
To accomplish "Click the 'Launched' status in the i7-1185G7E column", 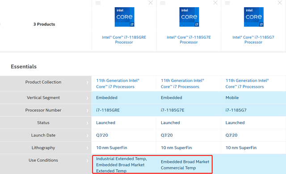I will 170,123.
